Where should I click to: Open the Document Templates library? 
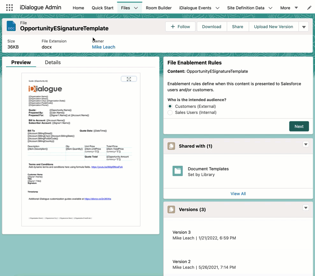point(208,169)
